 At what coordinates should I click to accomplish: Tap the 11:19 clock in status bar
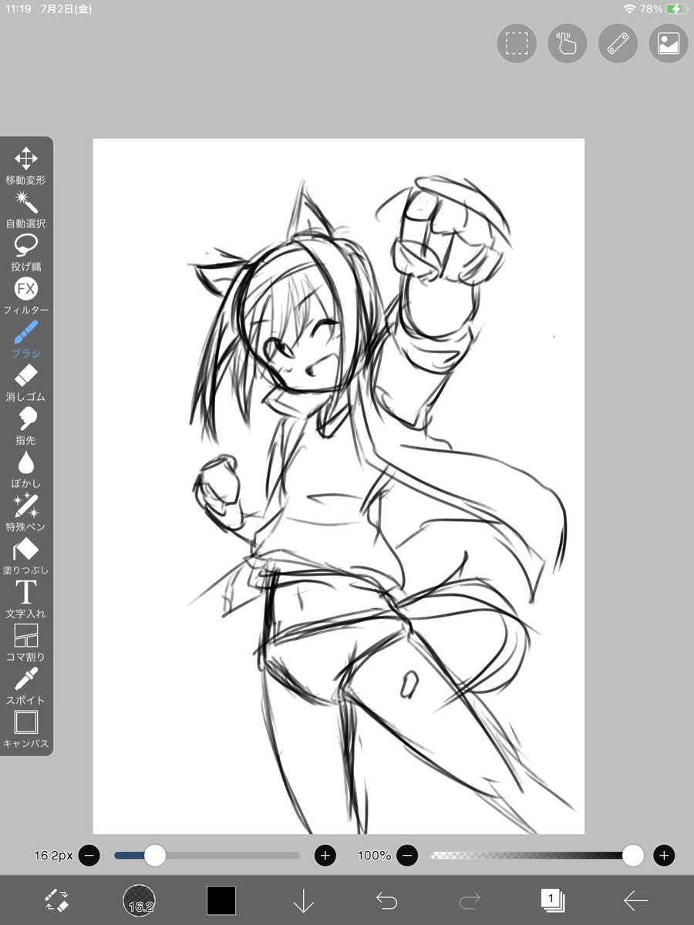pyautogui.click(x=18, y=9)
